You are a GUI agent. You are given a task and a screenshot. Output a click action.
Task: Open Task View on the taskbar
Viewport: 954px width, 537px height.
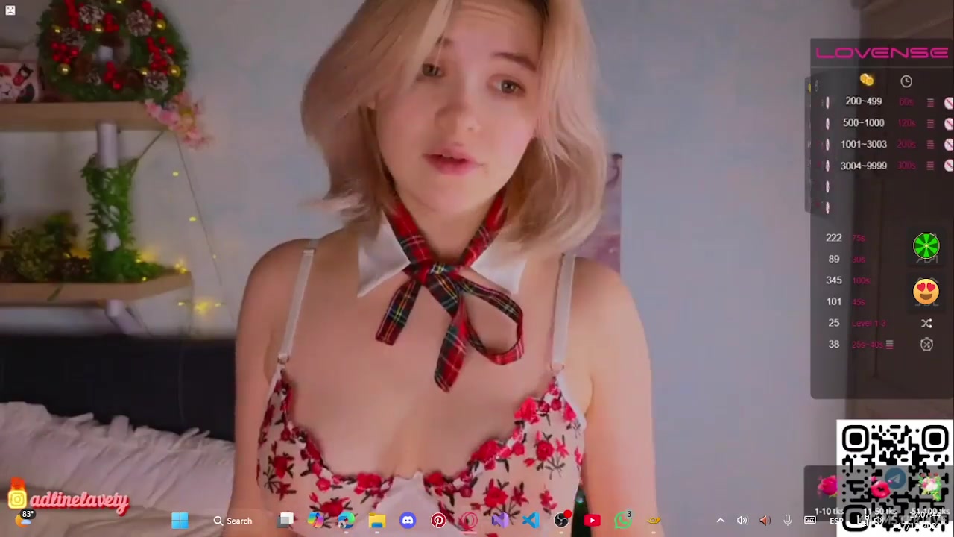coord(286,521)
